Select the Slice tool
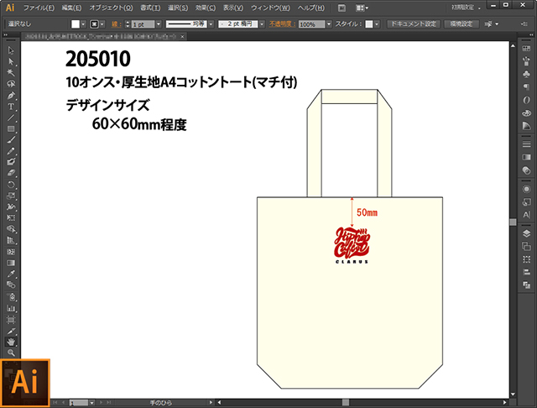This screenshot has width=537, height=408. (11, 331)
